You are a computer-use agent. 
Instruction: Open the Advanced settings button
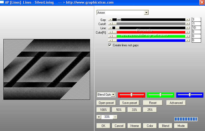tap(176, 103)
